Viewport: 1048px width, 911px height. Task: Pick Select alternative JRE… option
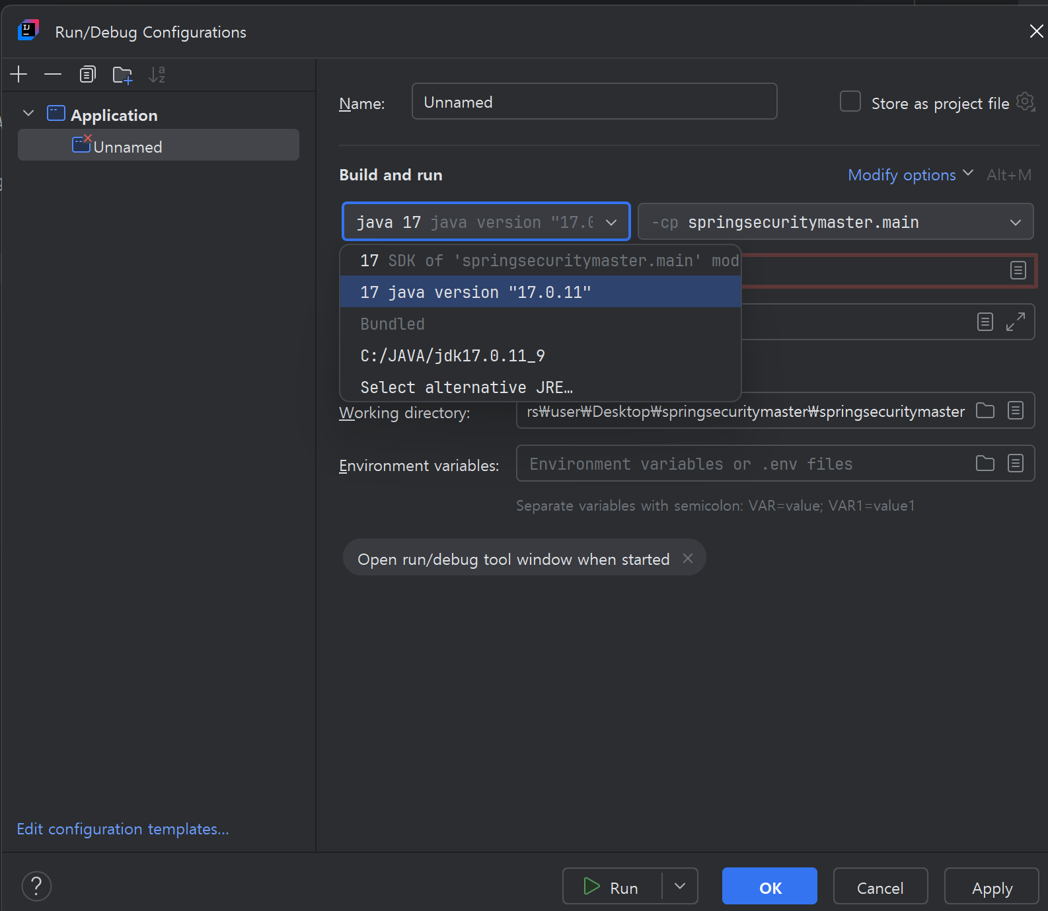coord(541,387)
